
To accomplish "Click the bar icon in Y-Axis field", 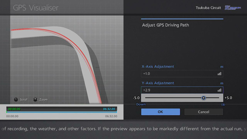I will (219, 90).
